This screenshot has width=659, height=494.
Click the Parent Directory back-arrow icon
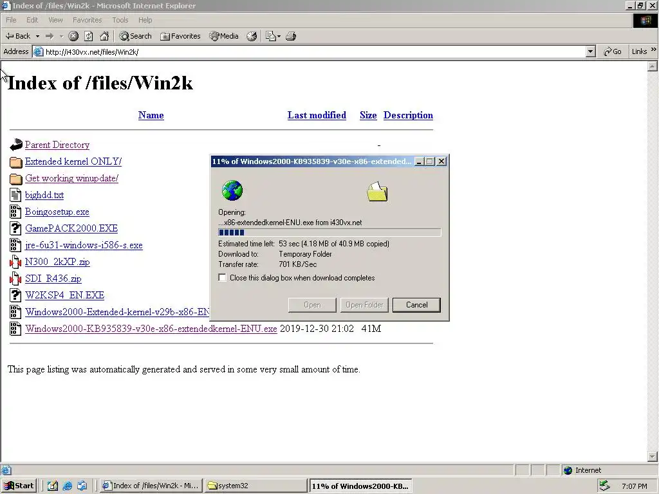(x=15, y=145)
